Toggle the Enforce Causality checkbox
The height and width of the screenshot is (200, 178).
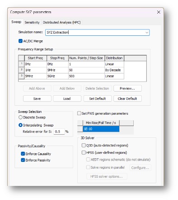[23, 154]
